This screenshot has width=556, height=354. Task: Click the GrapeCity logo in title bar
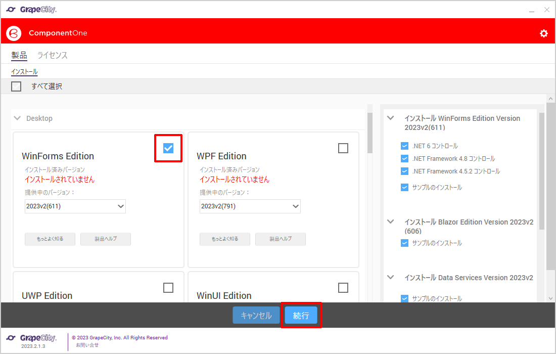coord(31,10)
